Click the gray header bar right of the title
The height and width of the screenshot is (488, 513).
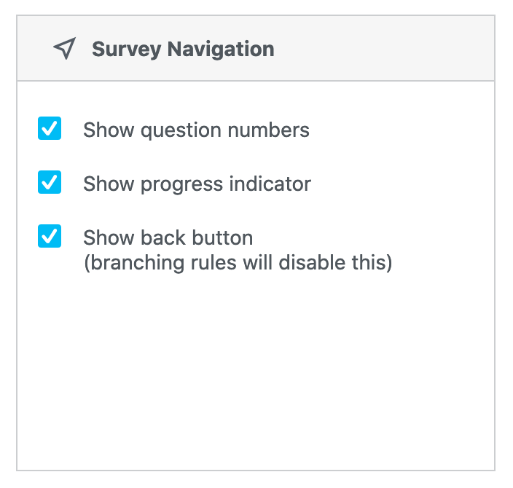point(386,49)
